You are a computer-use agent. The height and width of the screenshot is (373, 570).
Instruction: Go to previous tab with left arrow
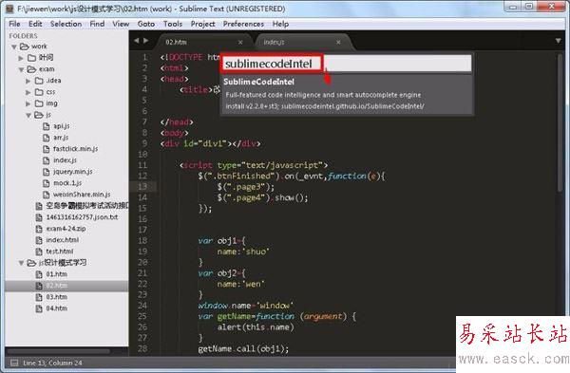click(x=137, y=41)
